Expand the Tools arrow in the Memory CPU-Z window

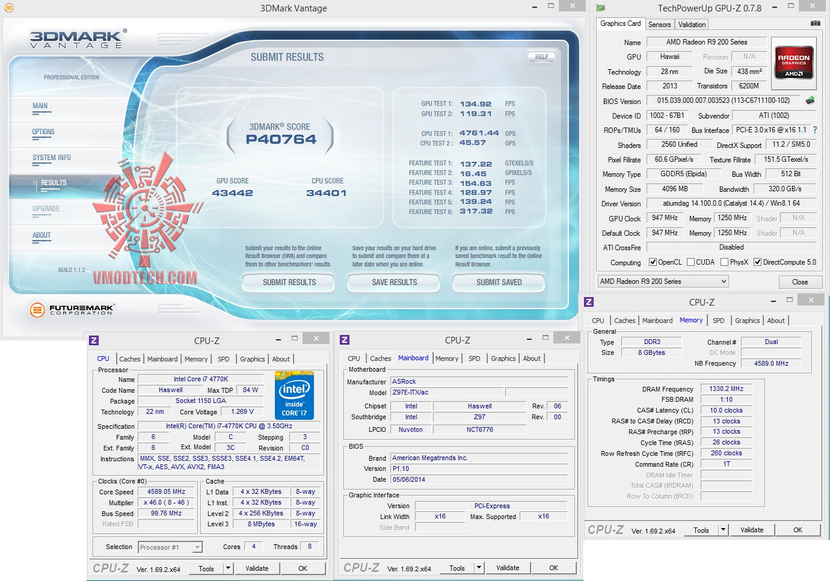coord(723,530)
